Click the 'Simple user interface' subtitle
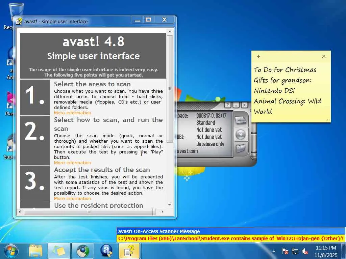Screen dimensions: 346x259 94,56
